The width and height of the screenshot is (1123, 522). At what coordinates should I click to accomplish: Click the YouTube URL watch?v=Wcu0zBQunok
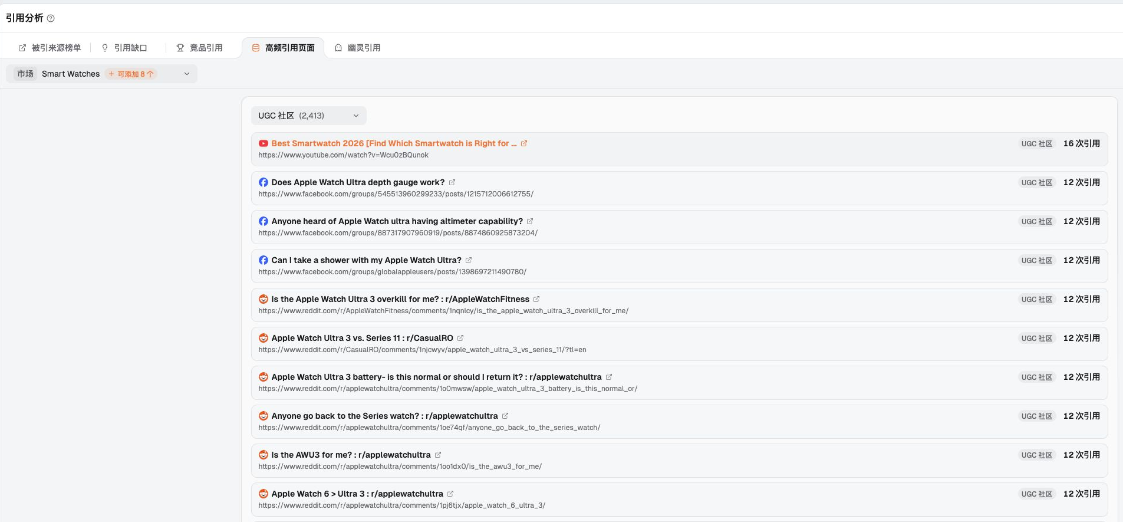(343, 155)
